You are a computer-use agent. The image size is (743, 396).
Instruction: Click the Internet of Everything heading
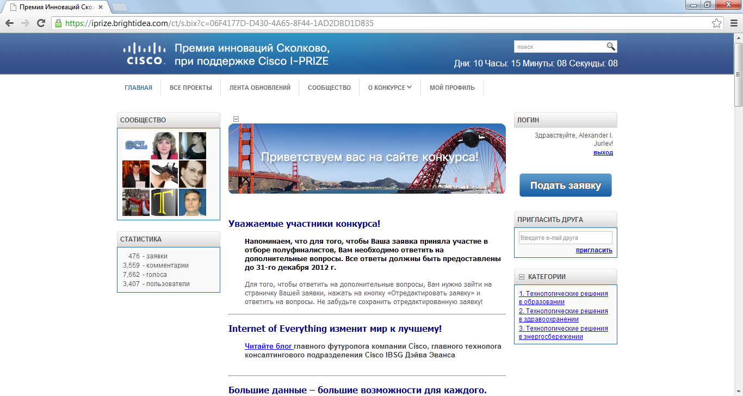[x=335, y=329]
